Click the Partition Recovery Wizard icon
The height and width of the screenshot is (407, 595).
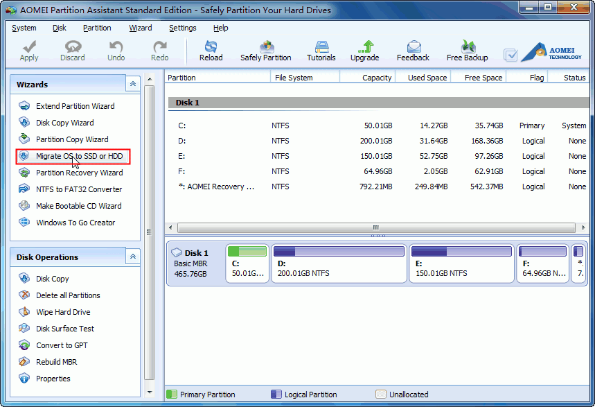click(x=24, y=173)
